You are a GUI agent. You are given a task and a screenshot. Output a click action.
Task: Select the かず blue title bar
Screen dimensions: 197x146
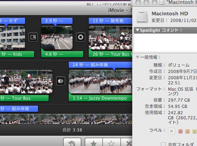[x=13, y=21]
